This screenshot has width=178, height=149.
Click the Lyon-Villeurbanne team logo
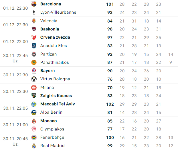click(34, 12)
